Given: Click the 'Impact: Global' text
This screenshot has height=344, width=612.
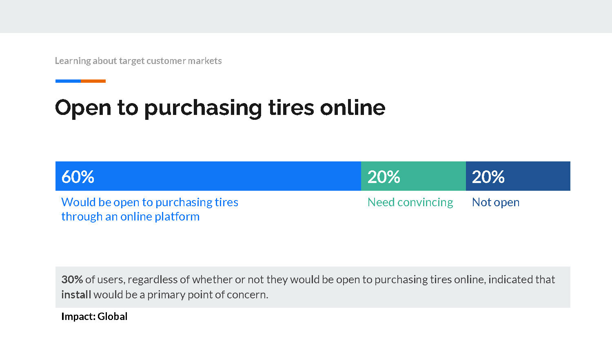Looking at the screenshot, I should [94, 316].
